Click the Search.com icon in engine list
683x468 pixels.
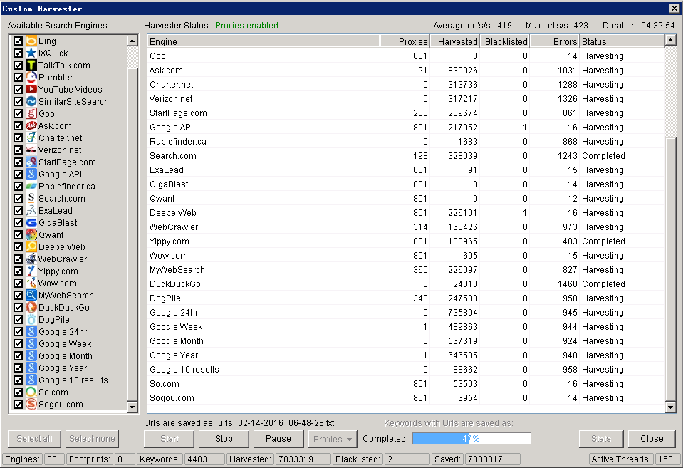point(31,198)
